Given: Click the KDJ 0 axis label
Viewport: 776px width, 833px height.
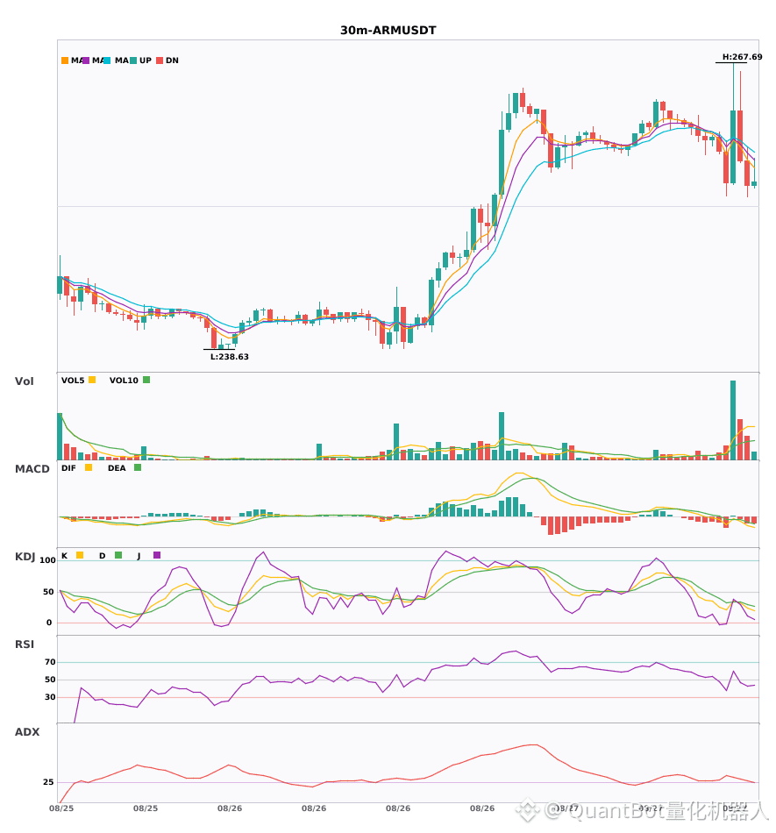Looking at the screenshot, I should coord(49,623).
